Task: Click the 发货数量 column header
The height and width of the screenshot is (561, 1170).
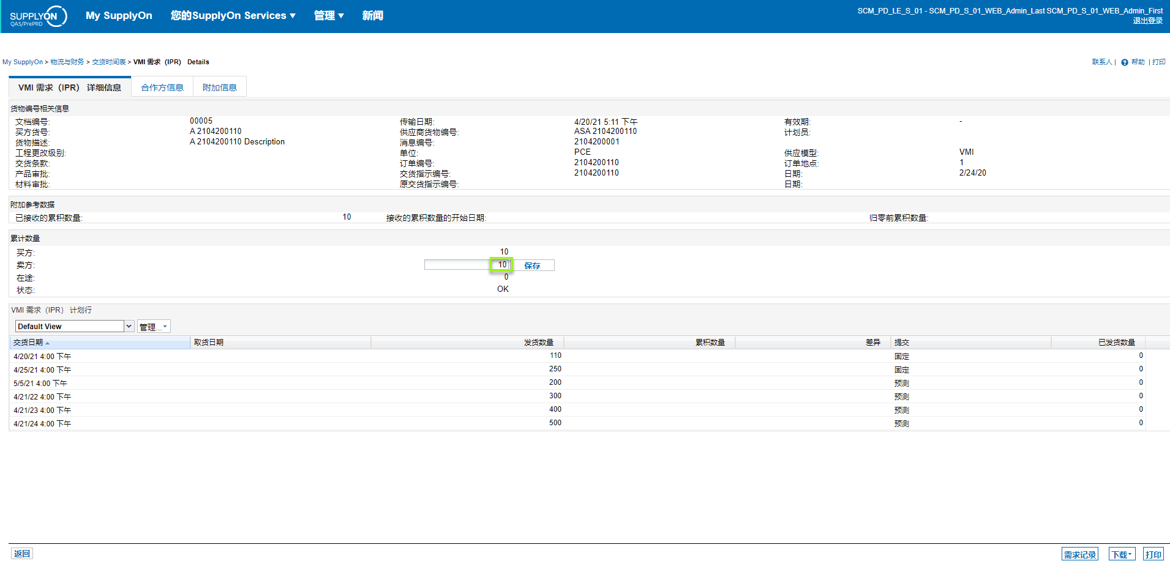Action: coord(467,343)
